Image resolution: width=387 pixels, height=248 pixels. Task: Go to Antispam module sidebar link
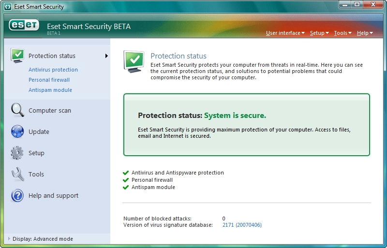click(x=50, y=90)
